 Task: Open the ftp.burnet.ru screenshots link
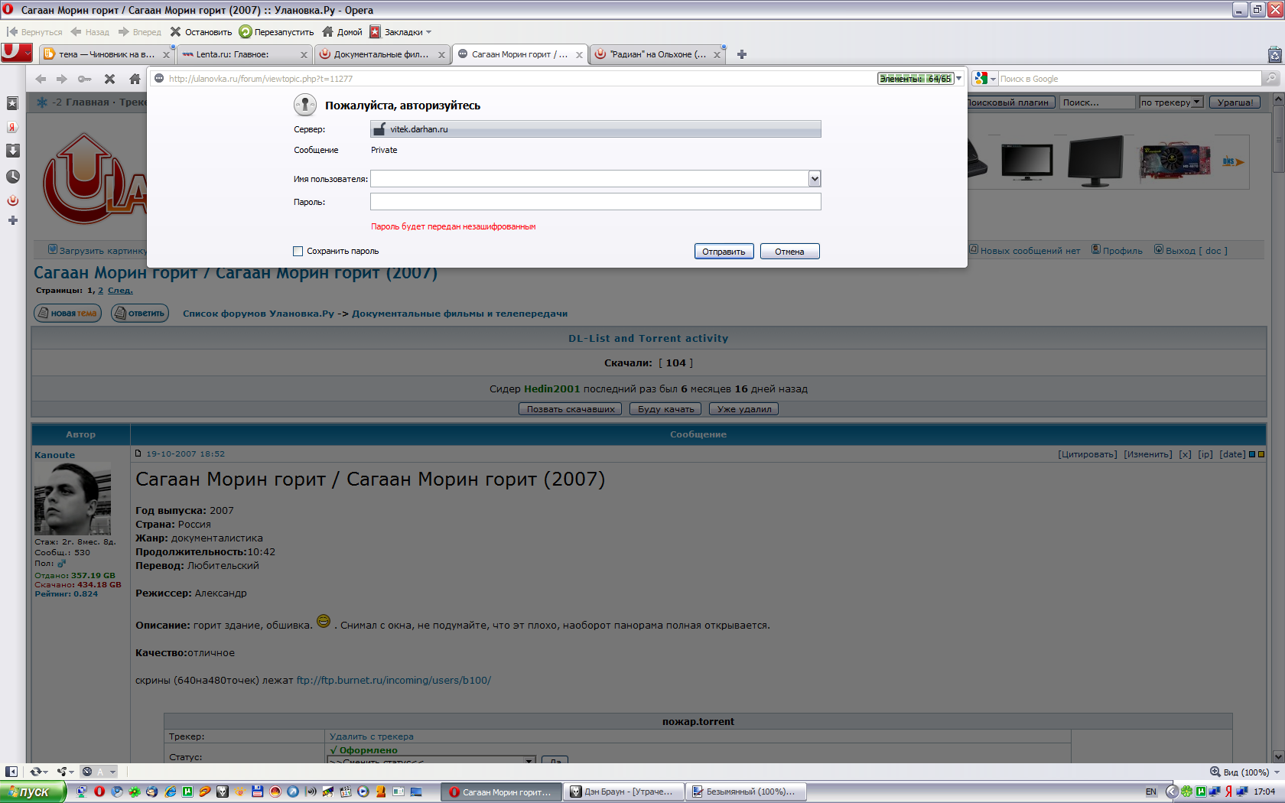[x=393, y=680]
